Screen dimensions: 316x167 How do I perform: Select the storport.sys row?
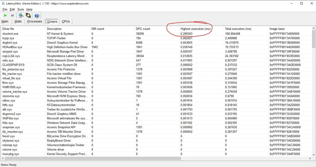156,51
